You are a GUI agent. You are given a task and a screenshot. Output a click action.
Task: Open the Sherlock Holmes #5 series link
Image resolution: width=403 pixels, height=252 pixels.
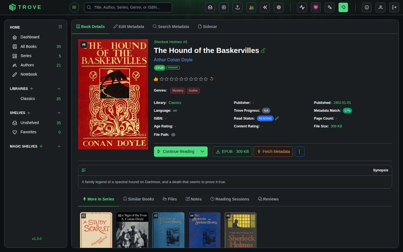(x=170, y=42)
